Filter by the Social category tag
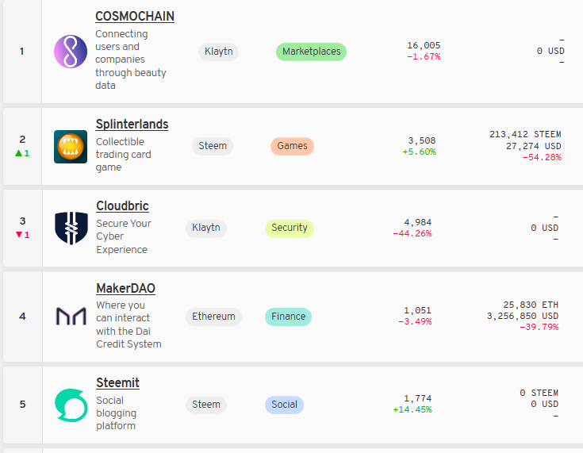 (284, 405)
